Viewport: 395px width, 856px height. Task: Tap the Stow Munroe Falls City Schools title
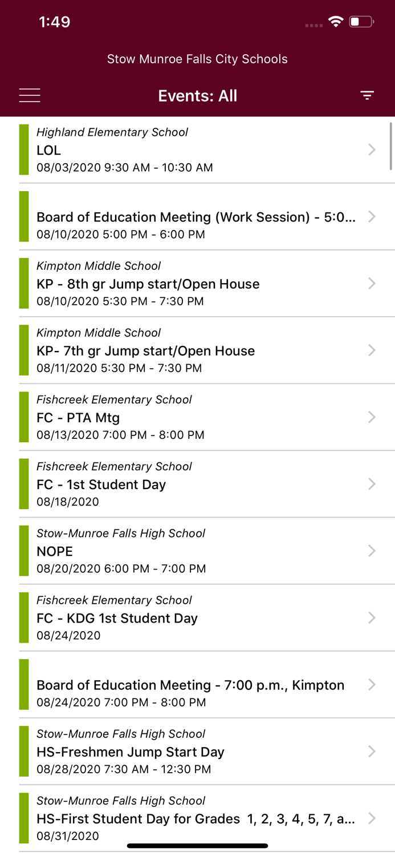tap(197, 59)
